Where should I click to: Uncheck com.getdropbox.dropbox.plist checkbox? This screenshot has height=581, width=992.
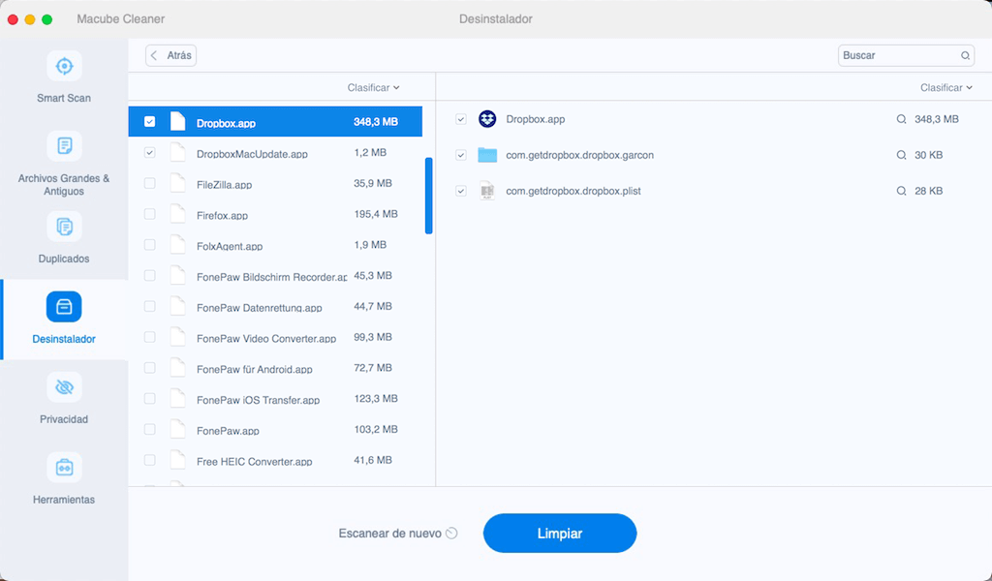point(460,191)
